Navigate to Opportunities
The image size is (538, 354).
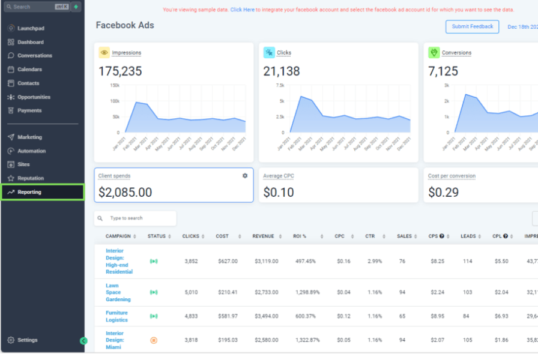[x=34, y=97]
